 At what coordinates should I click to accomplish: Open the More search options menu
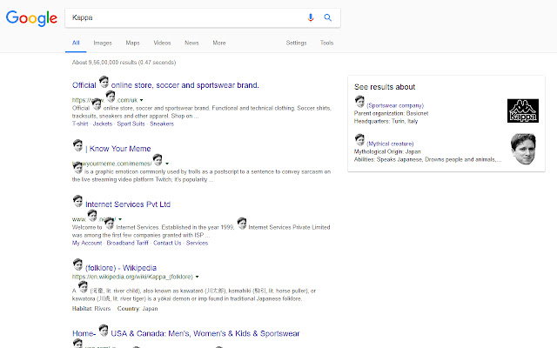[x=218, y=43]
